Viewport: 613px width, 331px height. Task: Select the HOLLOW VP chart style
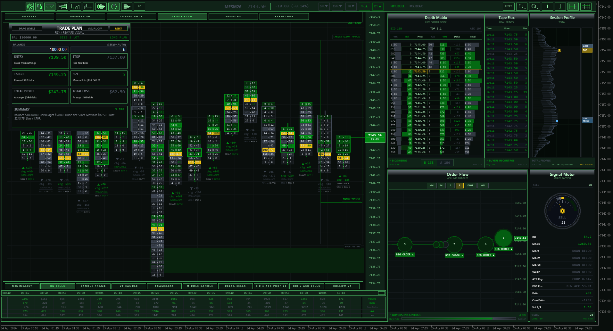pos(342,286)
